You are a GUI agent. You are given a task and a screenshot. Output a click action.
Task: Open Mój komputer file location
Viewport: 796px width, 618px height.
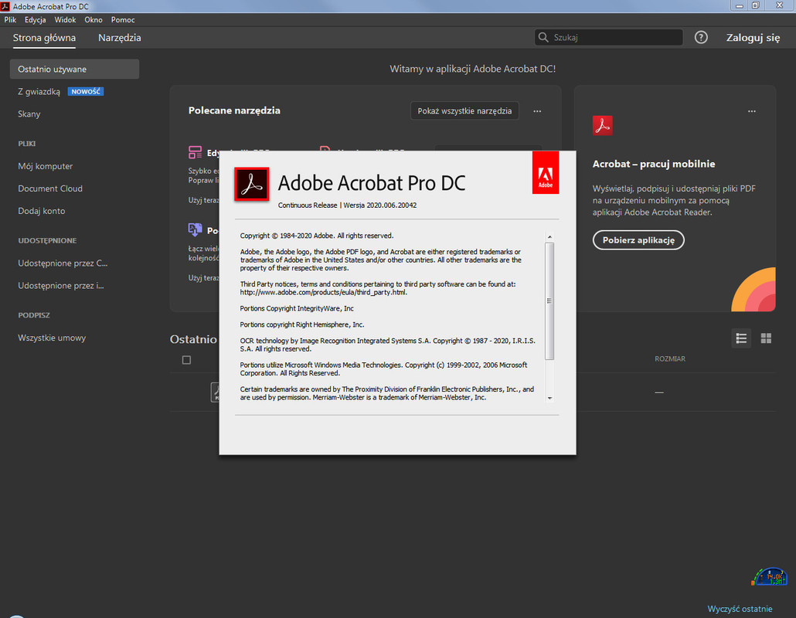[x=45, y=166]
